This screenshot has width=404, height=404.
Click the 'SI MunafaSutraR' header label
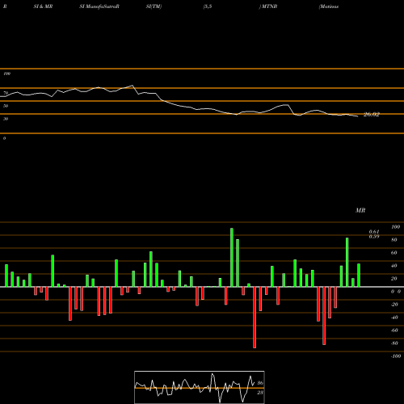tap(99, 6)
